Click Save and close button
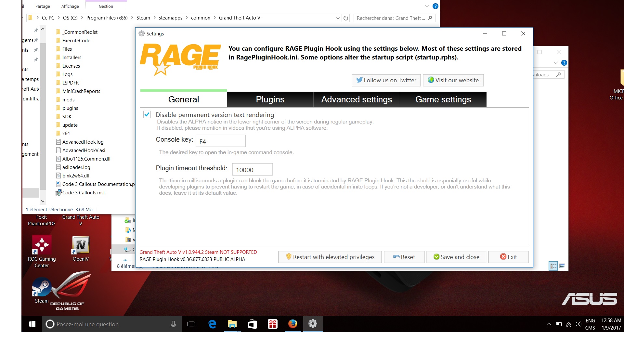Image resolution: width=624 pixels, height=351 pixels. tap(456, 257)
